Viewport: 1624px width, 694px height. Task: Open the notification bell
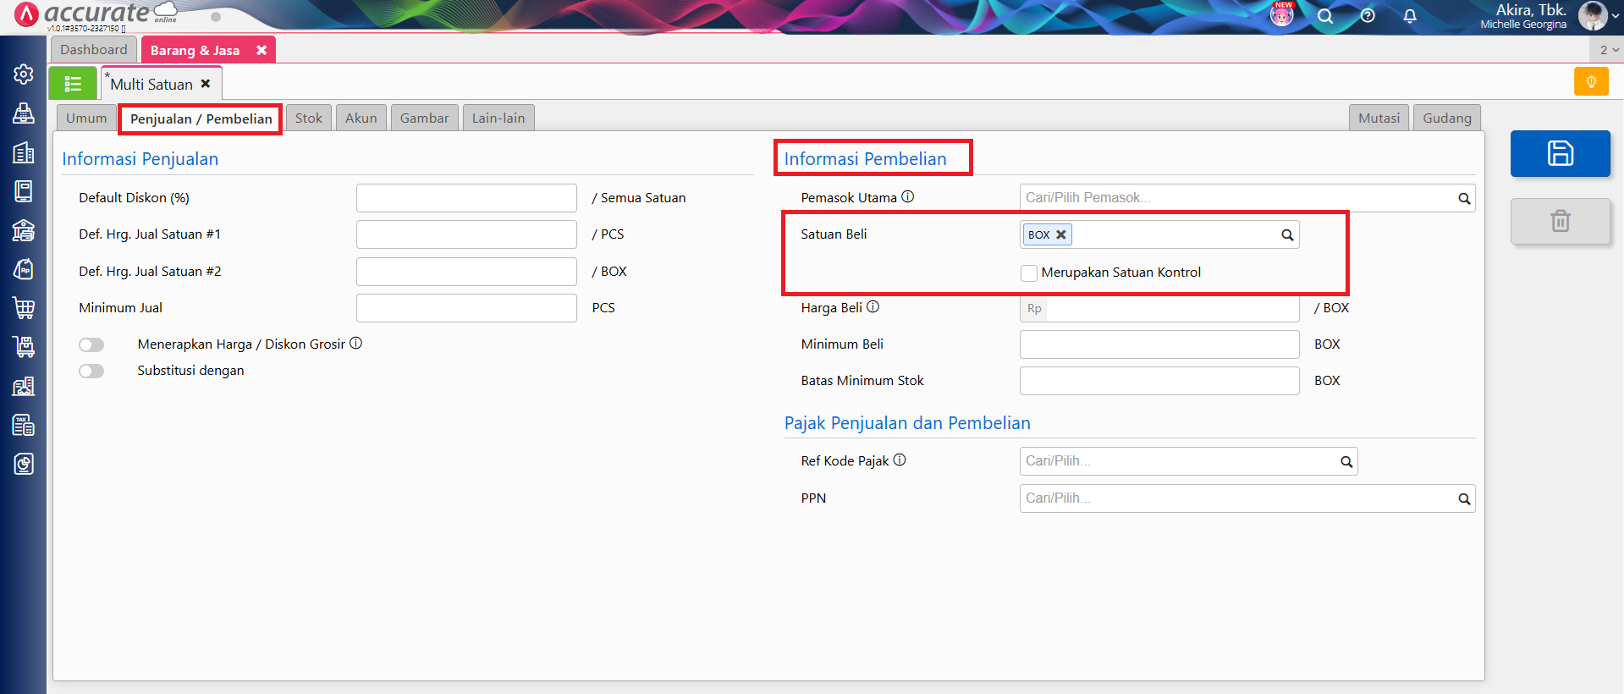(x=1410, y=16)
